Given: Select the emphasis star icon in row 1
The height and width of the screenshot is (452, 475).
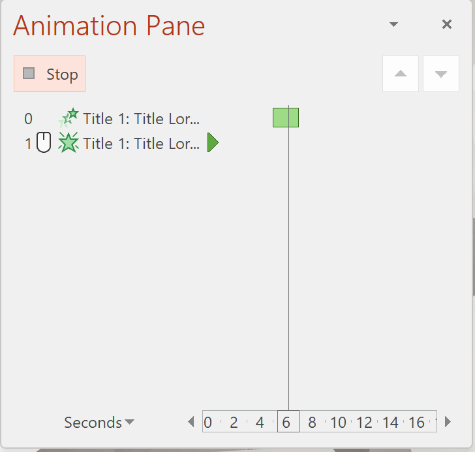Looking at the screenshot, I should 69,142.
